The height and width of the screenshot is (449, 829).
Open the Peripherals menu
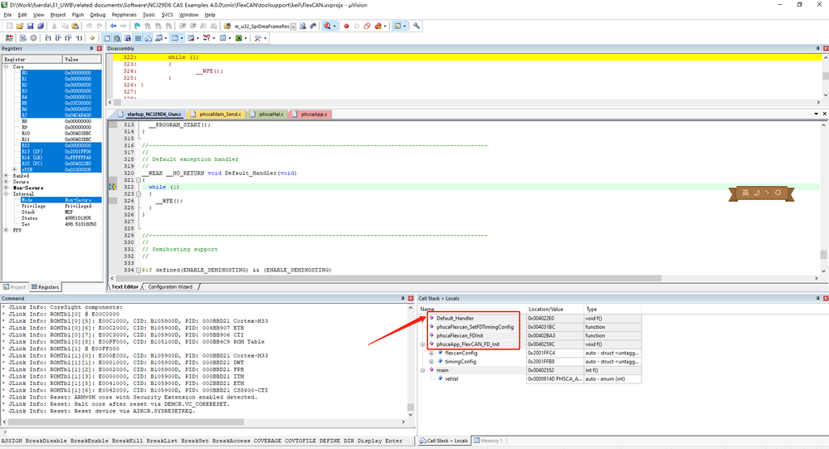click(124, 15)
